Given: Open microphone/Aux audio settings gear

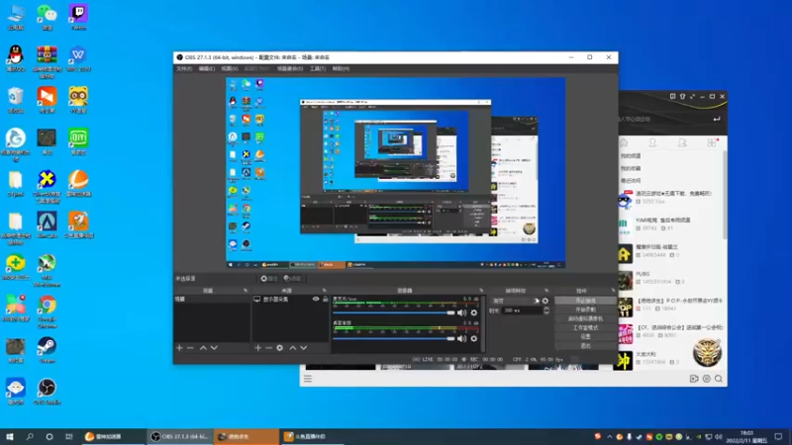Looking at the screenshot, I should 474,312.
